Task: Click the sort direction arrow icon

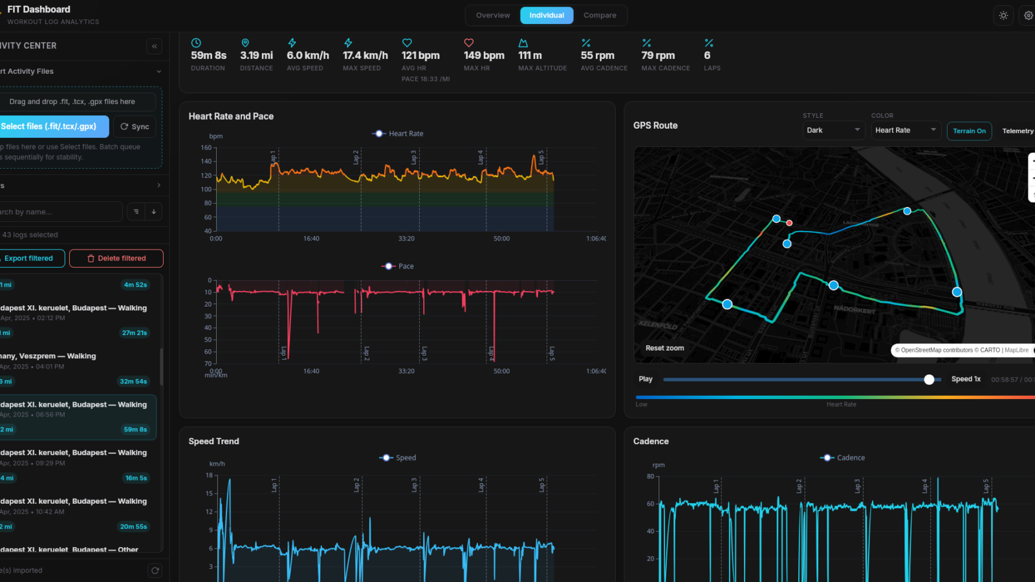Action: coord(154,211)
